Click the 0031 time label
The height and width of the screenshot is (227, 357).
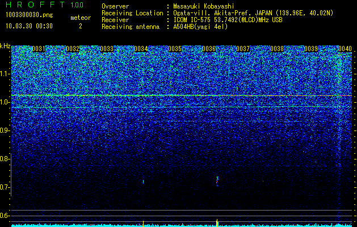coord(39,49)
